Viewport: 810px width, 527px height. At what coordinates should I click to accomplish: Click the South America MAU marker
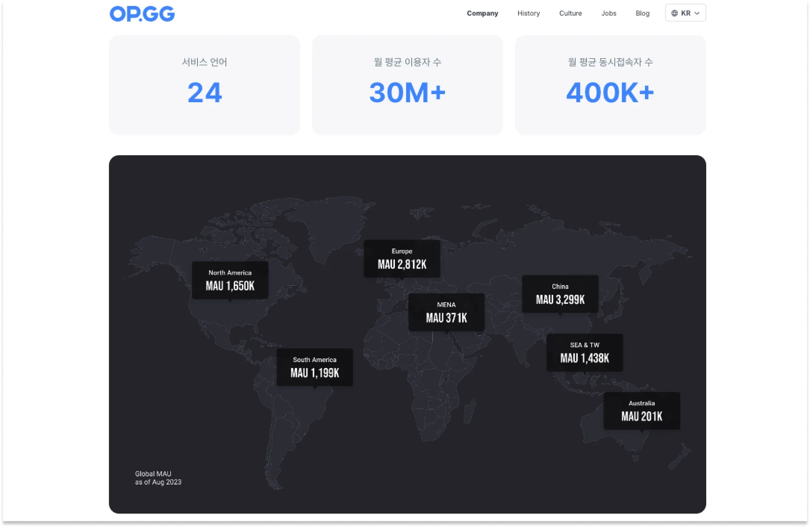314,367
